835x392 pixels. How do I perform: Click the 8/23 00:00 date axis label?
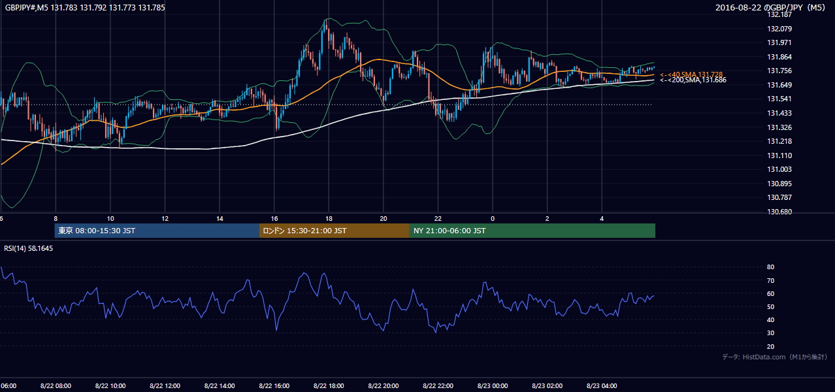coord(493,386)
